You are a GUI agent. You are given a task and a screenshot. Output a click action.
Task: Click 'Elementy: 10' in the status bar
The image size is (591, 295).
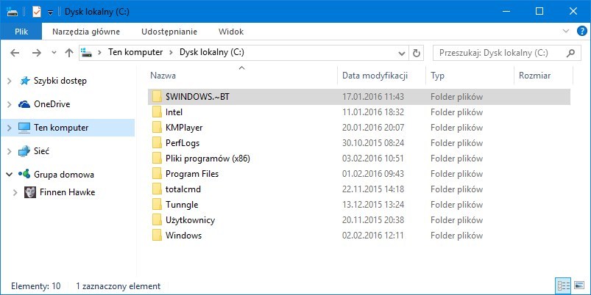(x=36, y=286)
